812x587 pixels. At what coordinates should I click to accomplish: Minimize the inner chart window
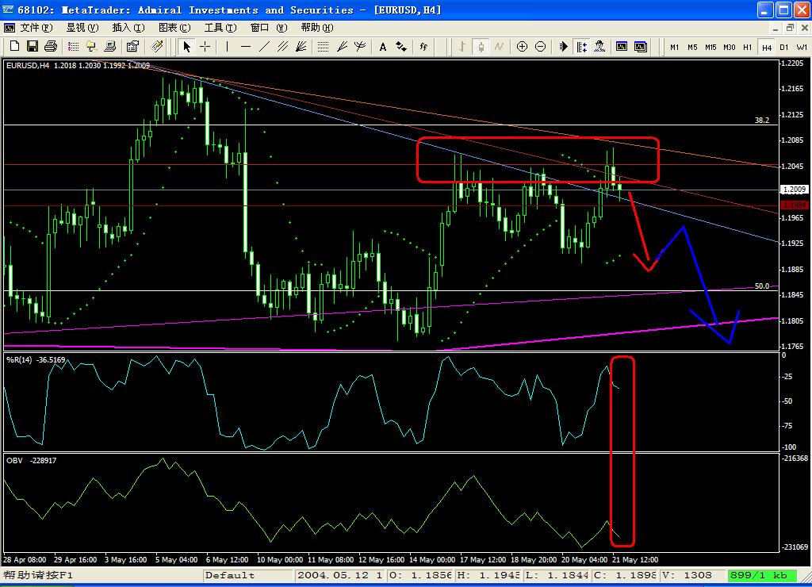pos(776,28)
